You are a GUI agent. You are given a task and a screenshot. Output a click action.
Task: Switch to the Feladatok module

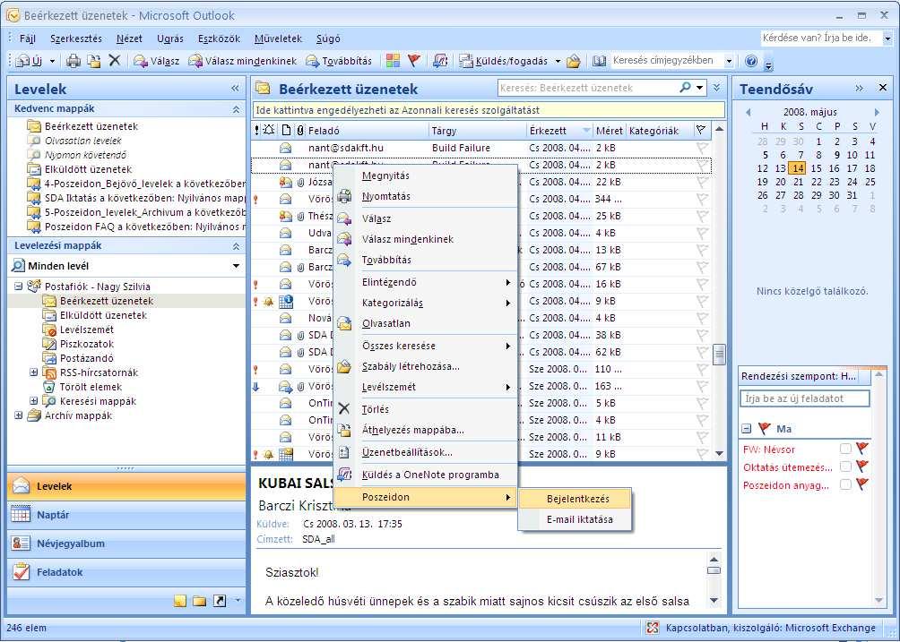(126, 572)
